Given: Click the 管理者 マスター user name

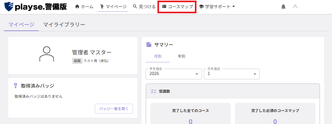Looking at the screenshot, I should click(x=92, y=53).
